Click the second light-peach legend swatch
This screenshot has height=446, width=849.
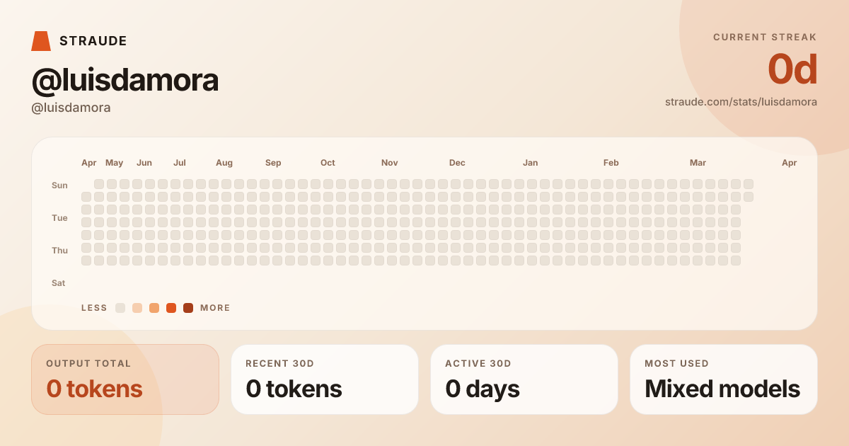click(x=137, y=308)
